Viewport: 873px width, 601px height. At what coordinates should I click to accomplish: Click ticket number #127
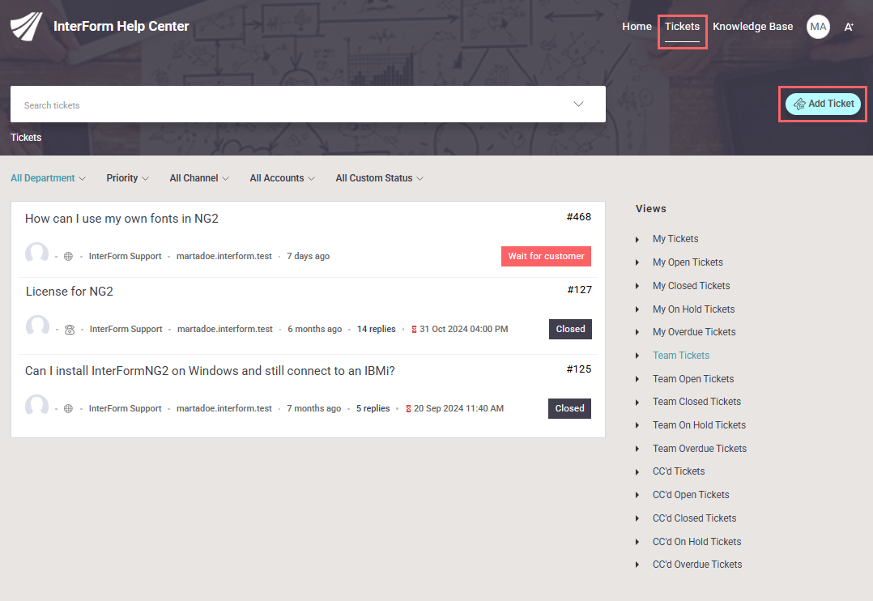pos(580,290)
